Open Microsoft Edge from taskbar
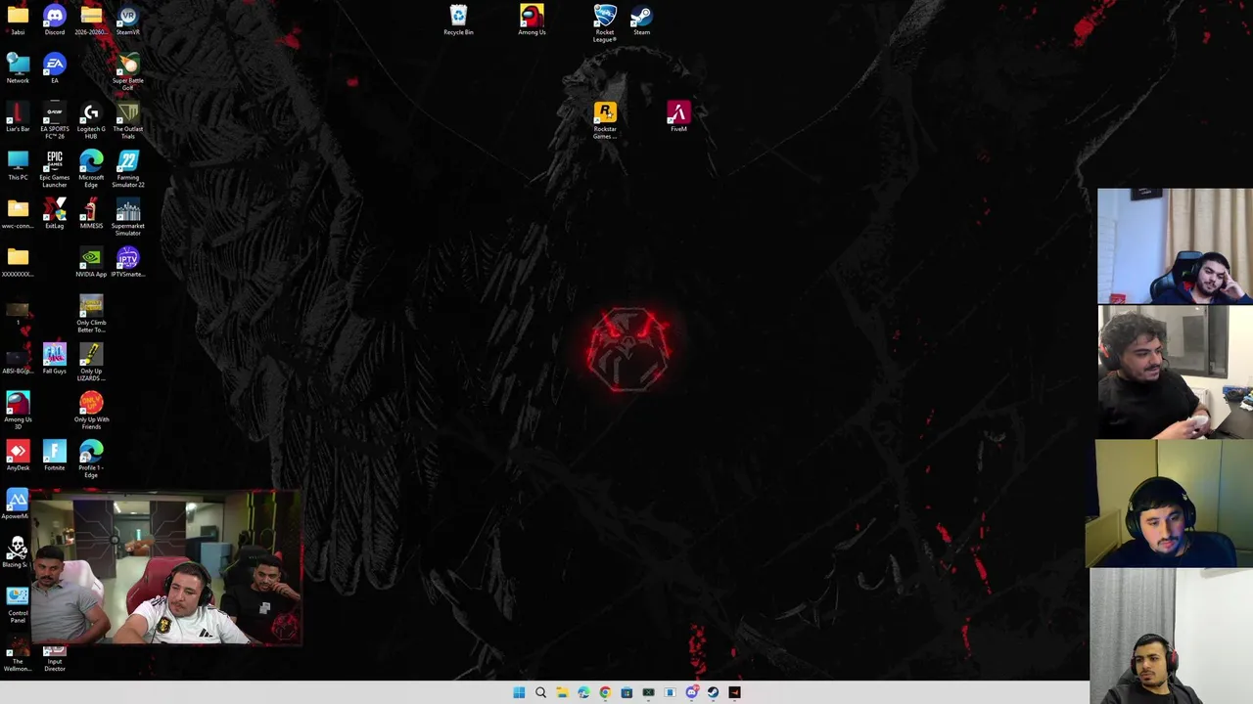 [x=583, y=692]
